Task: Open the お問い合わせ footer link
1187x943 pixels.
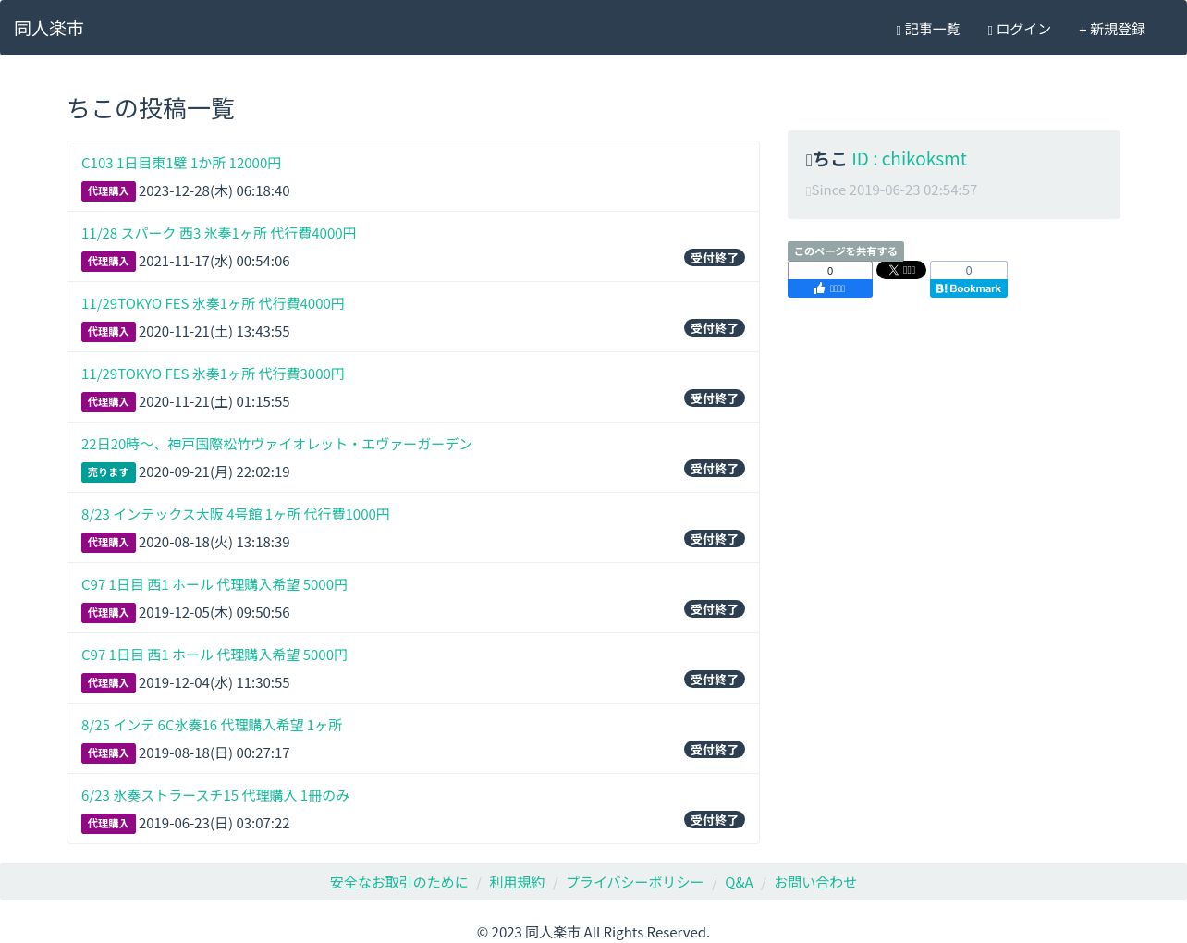Action: click(815, 882)
